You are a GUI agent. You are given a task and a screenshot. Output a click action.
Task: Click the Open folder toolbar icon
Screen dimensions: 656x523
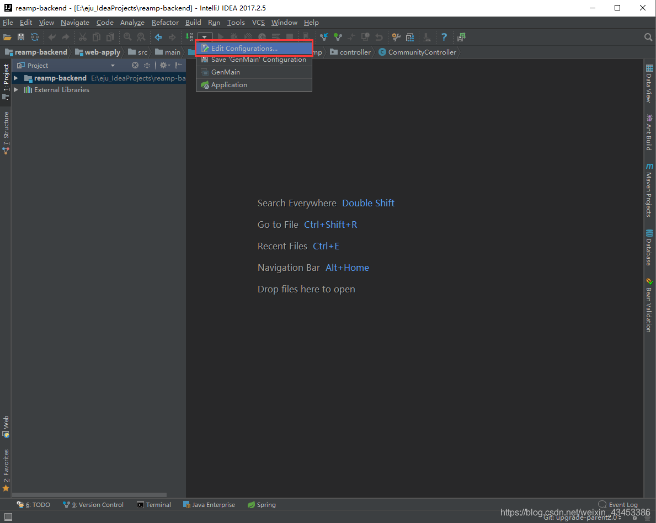(x=7, y=37)
